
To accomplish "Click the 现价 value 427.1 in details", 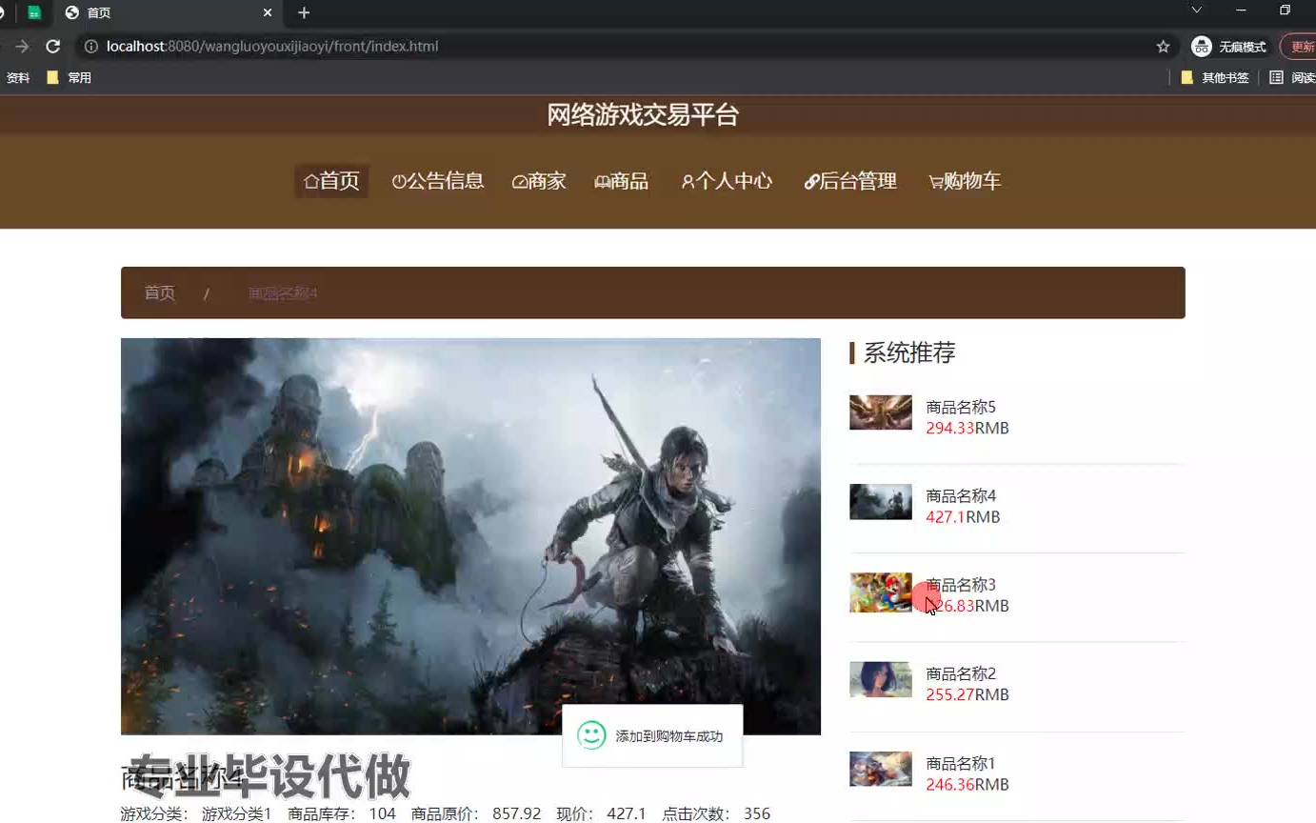I will 627,813.
